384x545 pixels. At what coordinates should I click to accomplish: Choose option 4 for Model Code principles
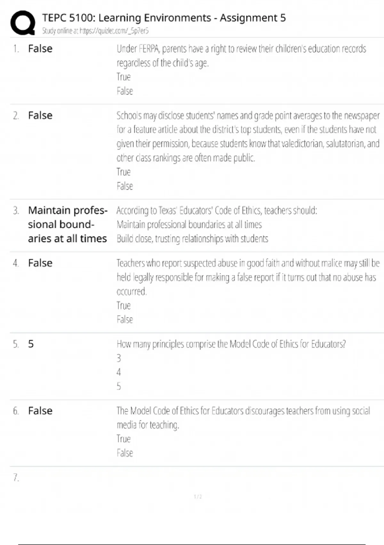(119, 372)
